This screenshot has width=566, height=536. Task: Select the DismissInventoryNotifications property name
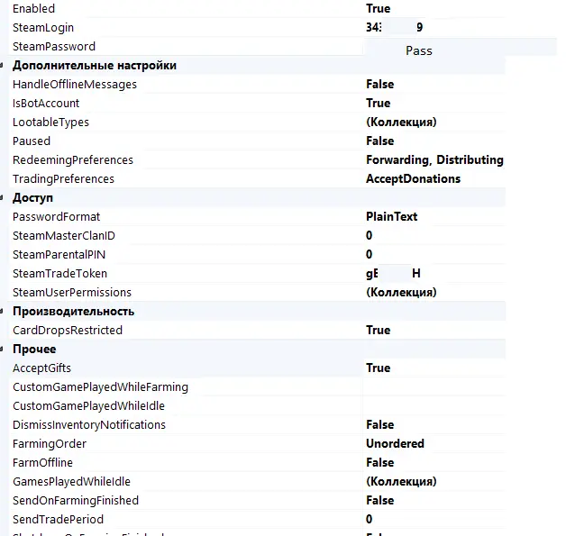click(89, 425)
